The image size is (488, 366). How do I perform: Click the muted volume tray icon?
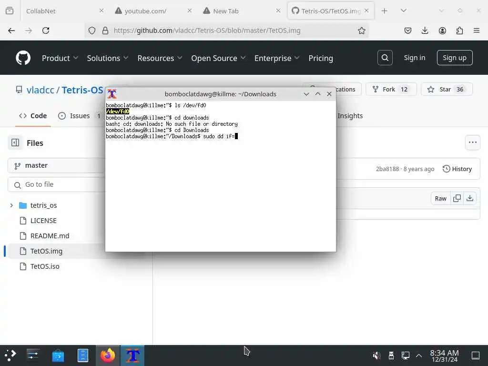pos(376,356)
